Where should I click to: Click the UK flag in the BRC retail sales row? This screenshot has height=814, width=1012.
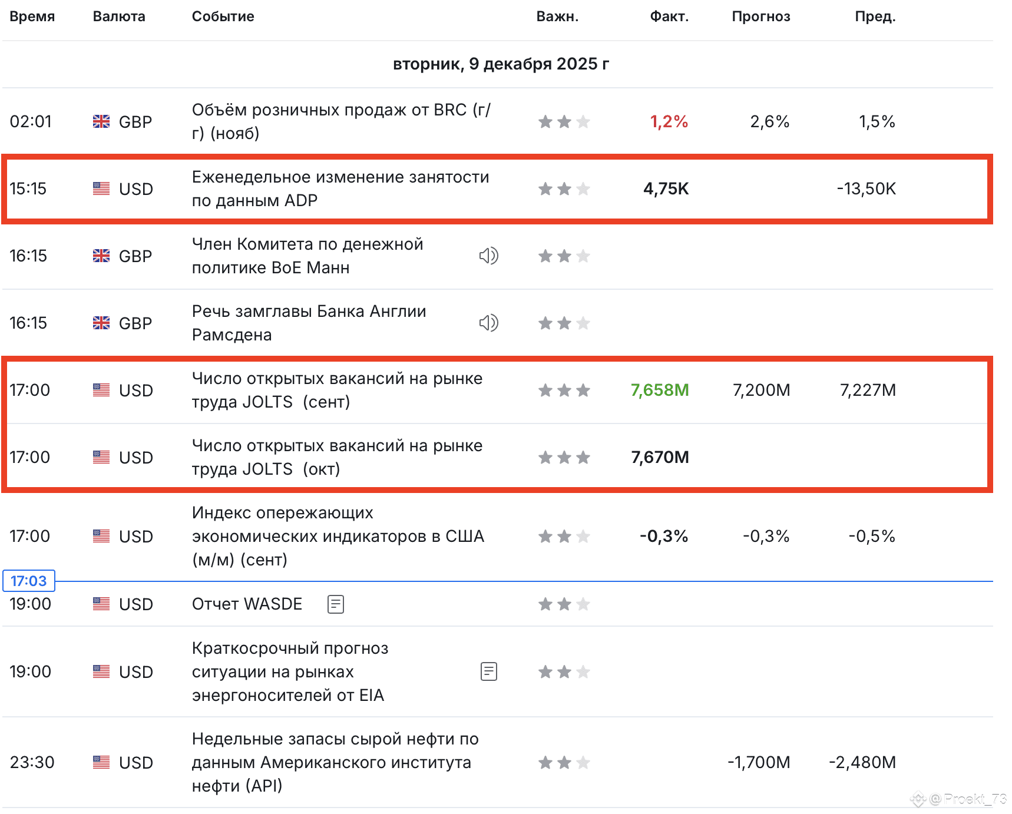[x=101, y=121]
